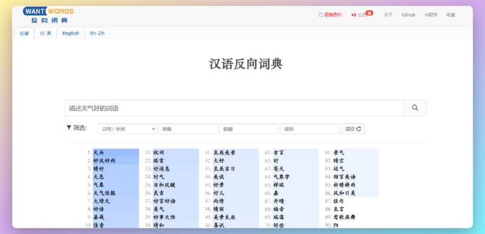This screenshot has width=485, height=234.
Task: Select result word 天头
Action: (x=99, y=152)
